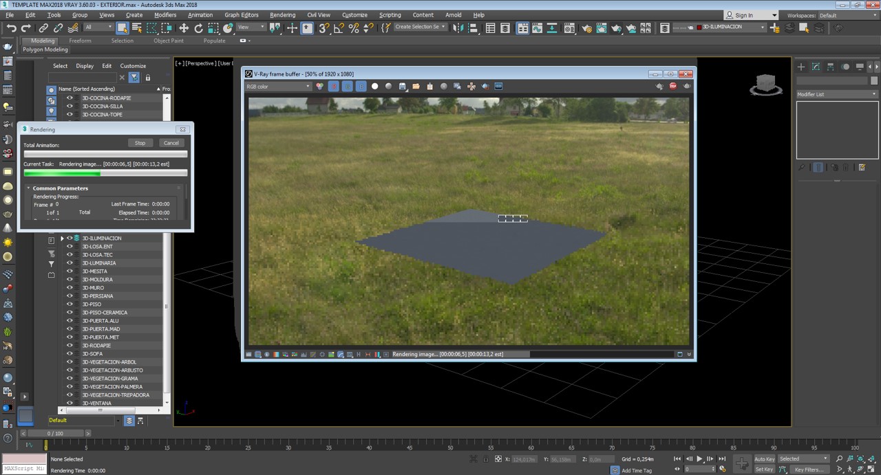Click the Stop button in Rendering dialog
This screenshot has width=881, height=475.
coord(140,143)
